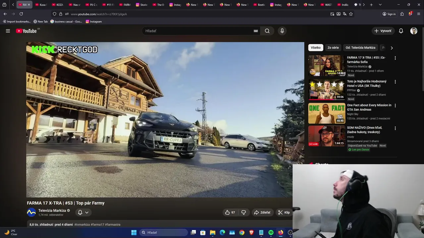
Task: Switch to the Koza browser tab
Action: [41, 5]
